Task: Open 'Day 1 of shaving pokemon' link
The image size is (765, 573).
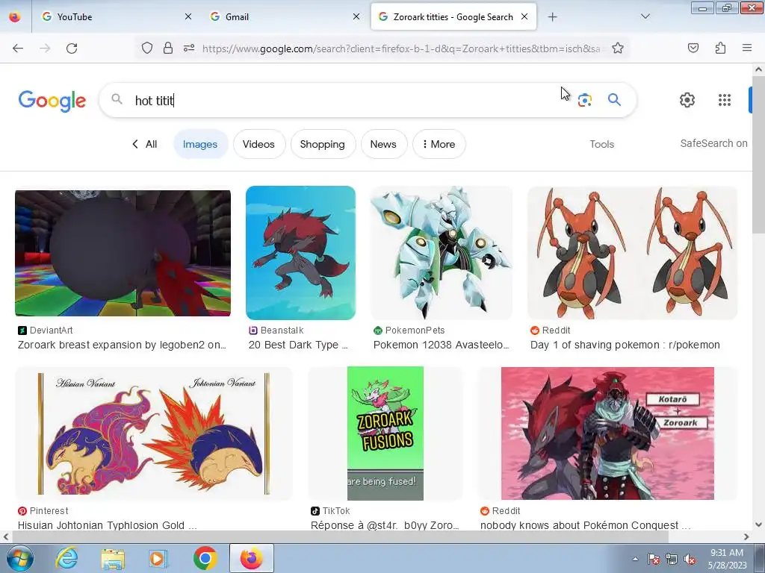Action: 625,345
